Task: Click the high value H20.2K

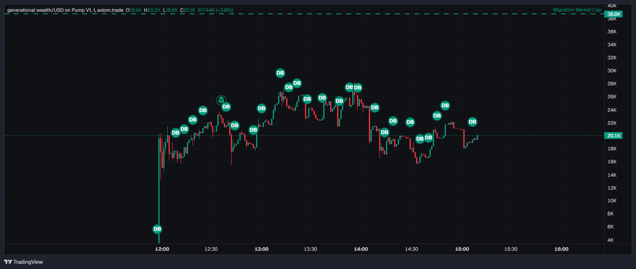Action: (x=153, y=10)
